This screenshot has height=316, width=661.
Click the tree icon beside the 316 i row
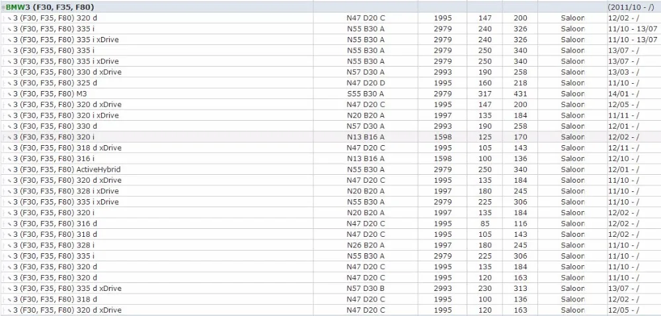[x=9, y=158]
